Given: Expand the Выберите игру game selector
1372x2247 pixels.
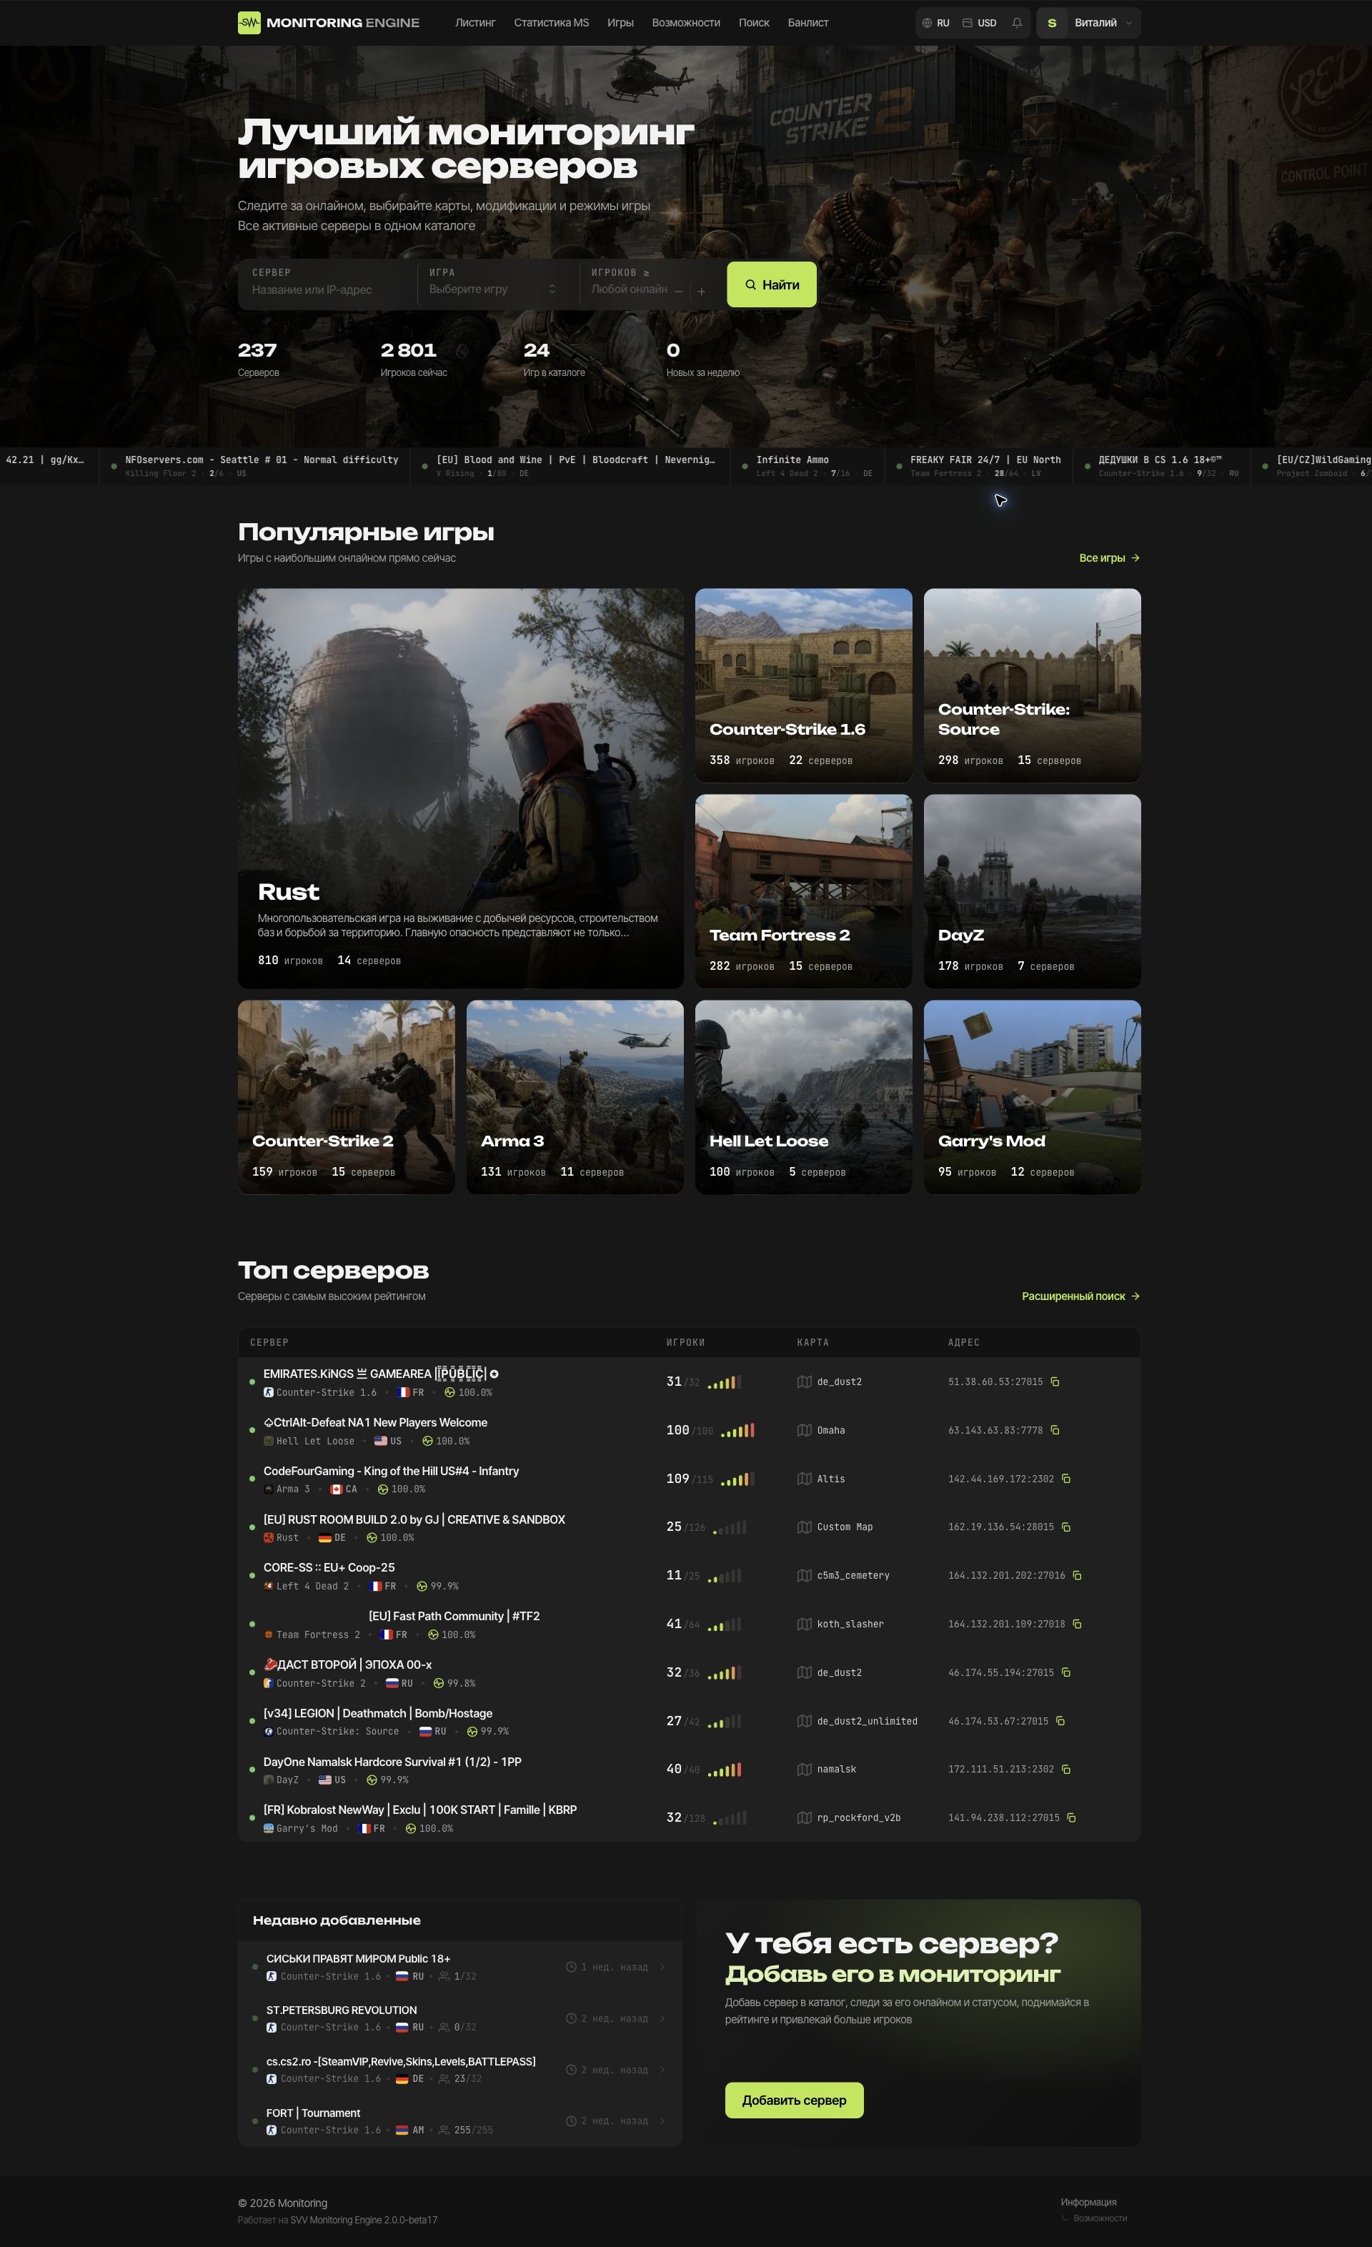Looking at the screenshot, I should [493, 284].
